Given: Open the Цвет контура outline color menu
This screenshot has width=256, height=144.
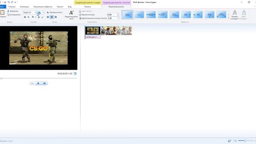Looking at the screenshot, I should tap(244, 15).
